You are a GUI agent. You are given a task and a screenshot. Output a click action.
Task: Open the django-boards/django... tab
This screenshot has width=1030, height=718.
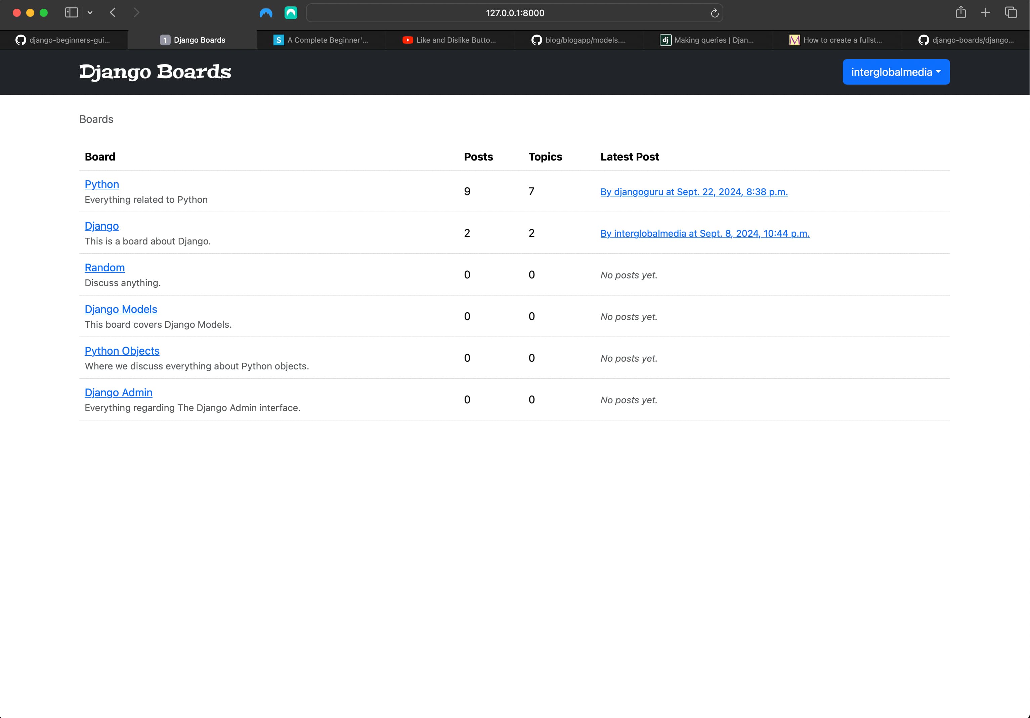coord(966,40)
